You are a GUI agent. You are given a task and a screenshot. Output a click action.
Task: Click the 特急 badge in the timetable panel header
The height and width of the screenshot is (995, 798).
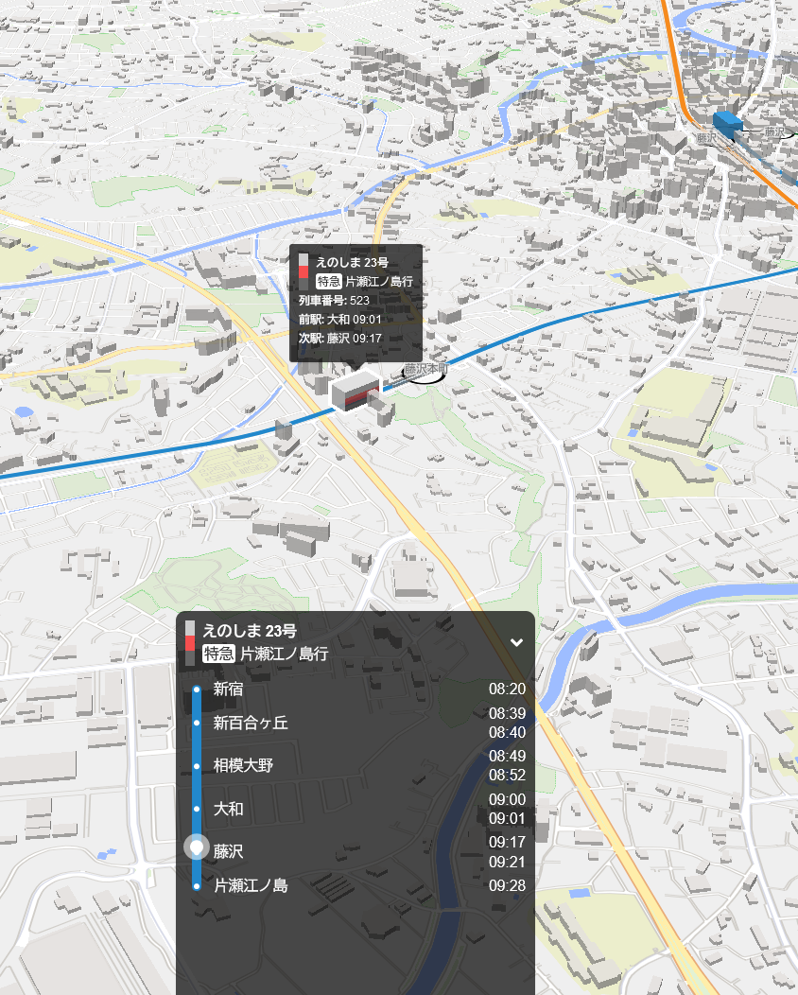(x=218, y=654)
